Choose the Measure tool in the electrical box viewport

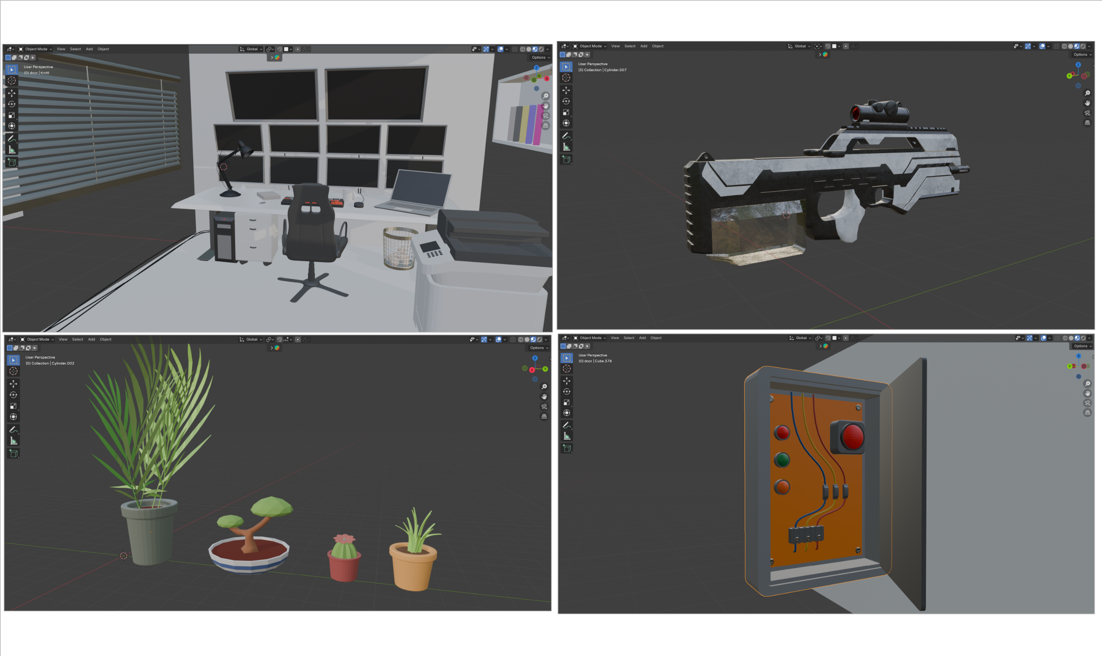[x=567, y=436]
